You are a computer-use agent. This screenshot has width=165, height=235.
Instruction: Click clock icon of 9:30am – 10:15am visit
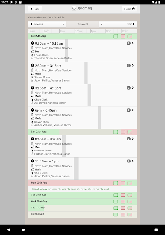tap(33, 43)
